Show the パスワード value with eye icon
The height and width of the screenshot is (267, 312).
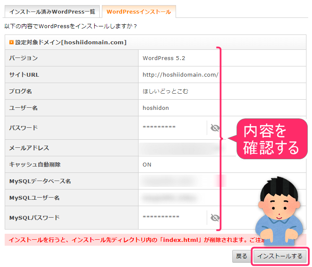click(x=215, y=128)
